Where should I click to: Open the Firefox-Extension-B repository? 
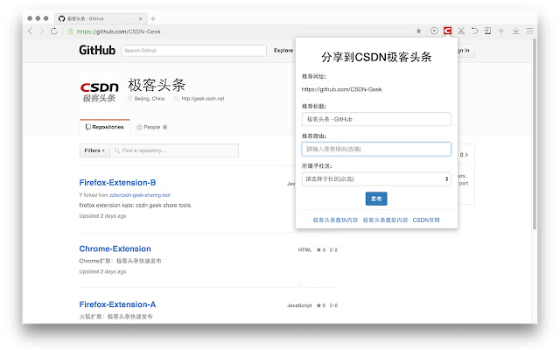click(x=117, y=183)
